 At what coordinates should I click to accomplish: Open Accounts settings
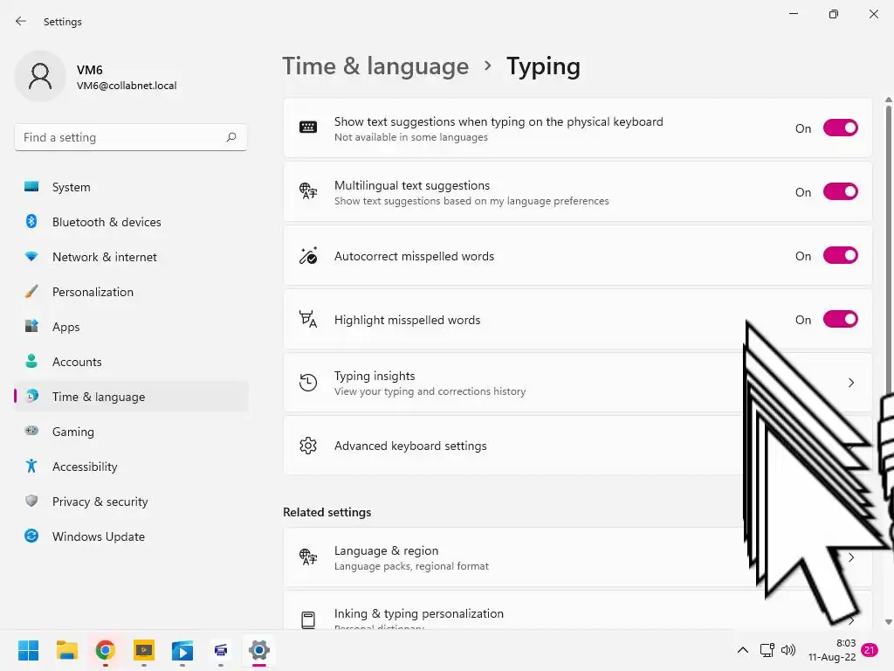coord(131,362)
